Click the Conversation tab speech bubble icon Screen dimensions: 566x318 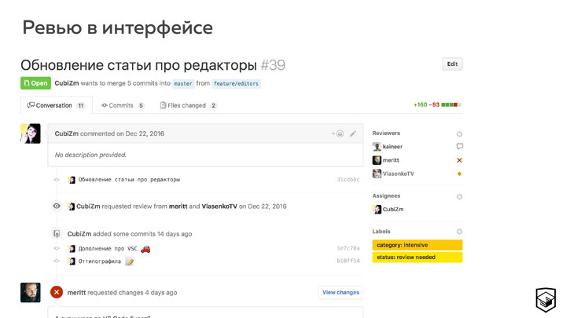tap(31, 105)
